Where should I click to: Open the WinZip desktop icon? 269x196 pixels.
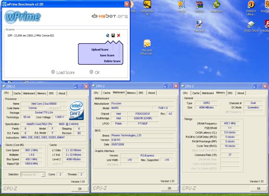click(x=182, y=7)
